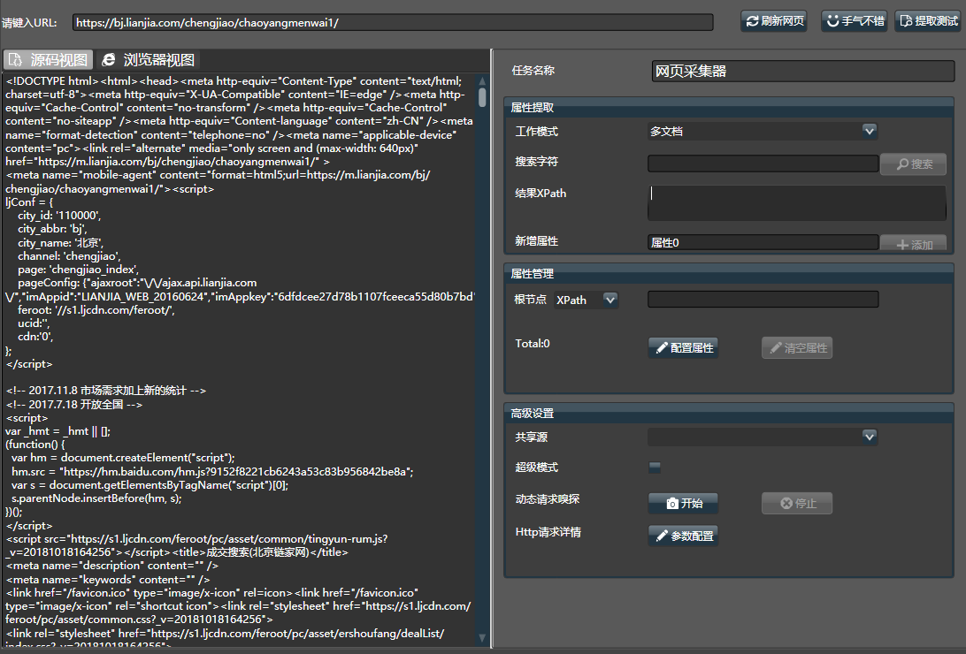This screenshot has width=966, height=654.
Task: Click into the 结果XPath text box
Action: [796, 202]
